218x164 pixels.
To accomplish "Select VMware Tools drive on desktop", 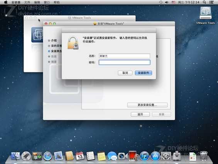I will (206, 15).
